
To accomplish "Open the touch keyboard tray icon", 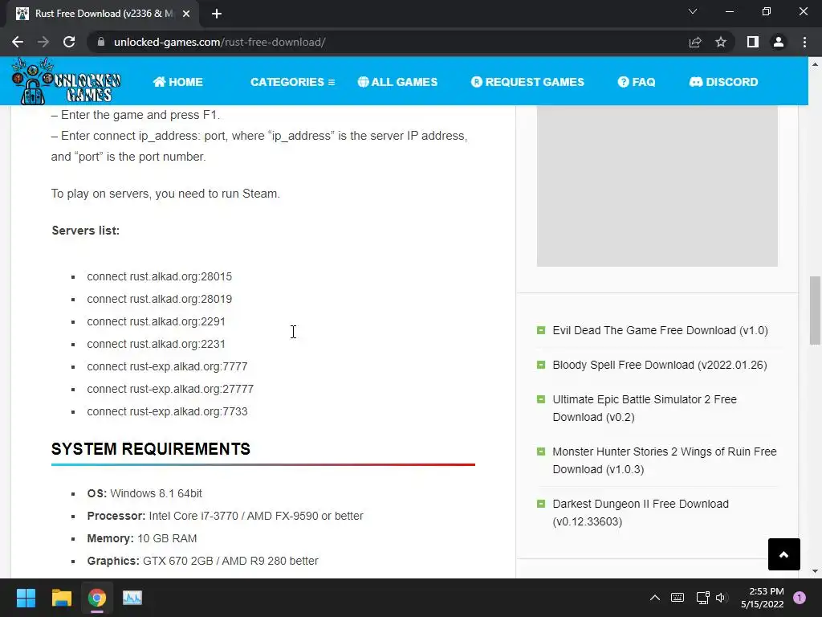I will 678,598.
